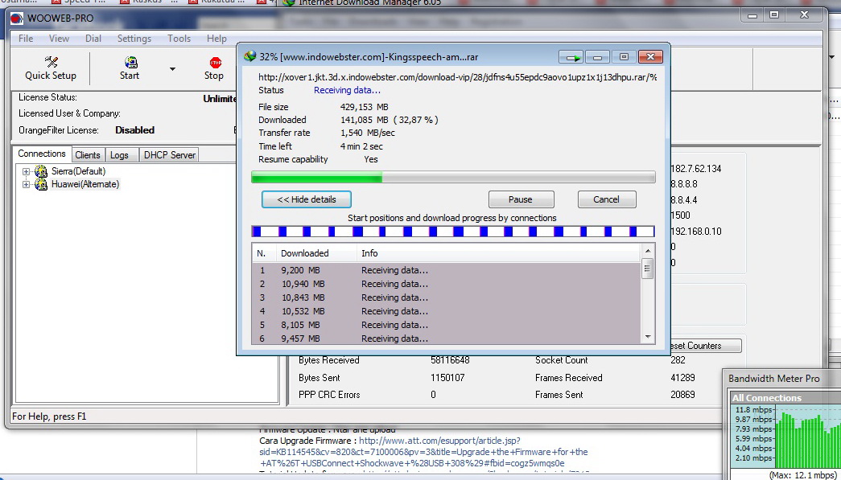Click the OrangeFilter License Disabled status
The width and height of the screenshot is (841, 480).
pyautogui.click(x=134, y=130)
